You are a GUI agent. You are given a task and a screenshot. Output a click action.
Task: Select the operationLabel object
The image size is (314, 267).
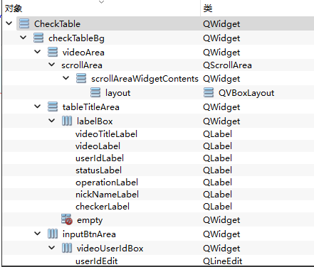(107, 182)
